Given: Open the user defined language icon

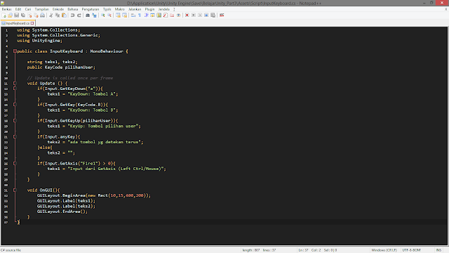Looking at the screenshot, I should click(x=153, y=15).
